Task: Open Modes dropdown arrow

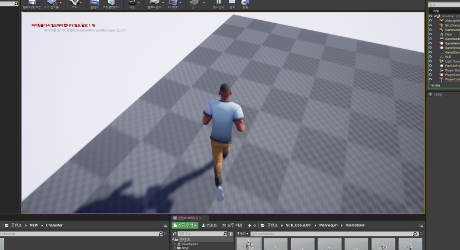Action: [x=82, y=2]
